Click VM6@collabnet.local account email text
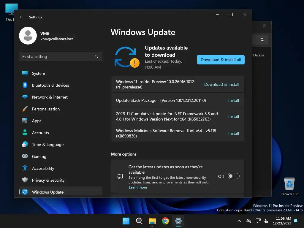Image resolution: width=304 pixels, height=228 pixels. (x=57, y=39)
